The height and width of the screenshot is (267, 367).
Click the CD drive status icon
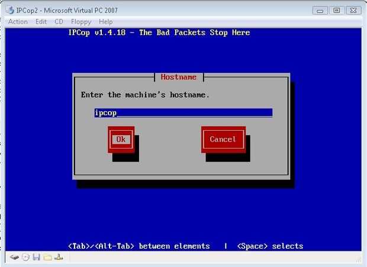25,258
